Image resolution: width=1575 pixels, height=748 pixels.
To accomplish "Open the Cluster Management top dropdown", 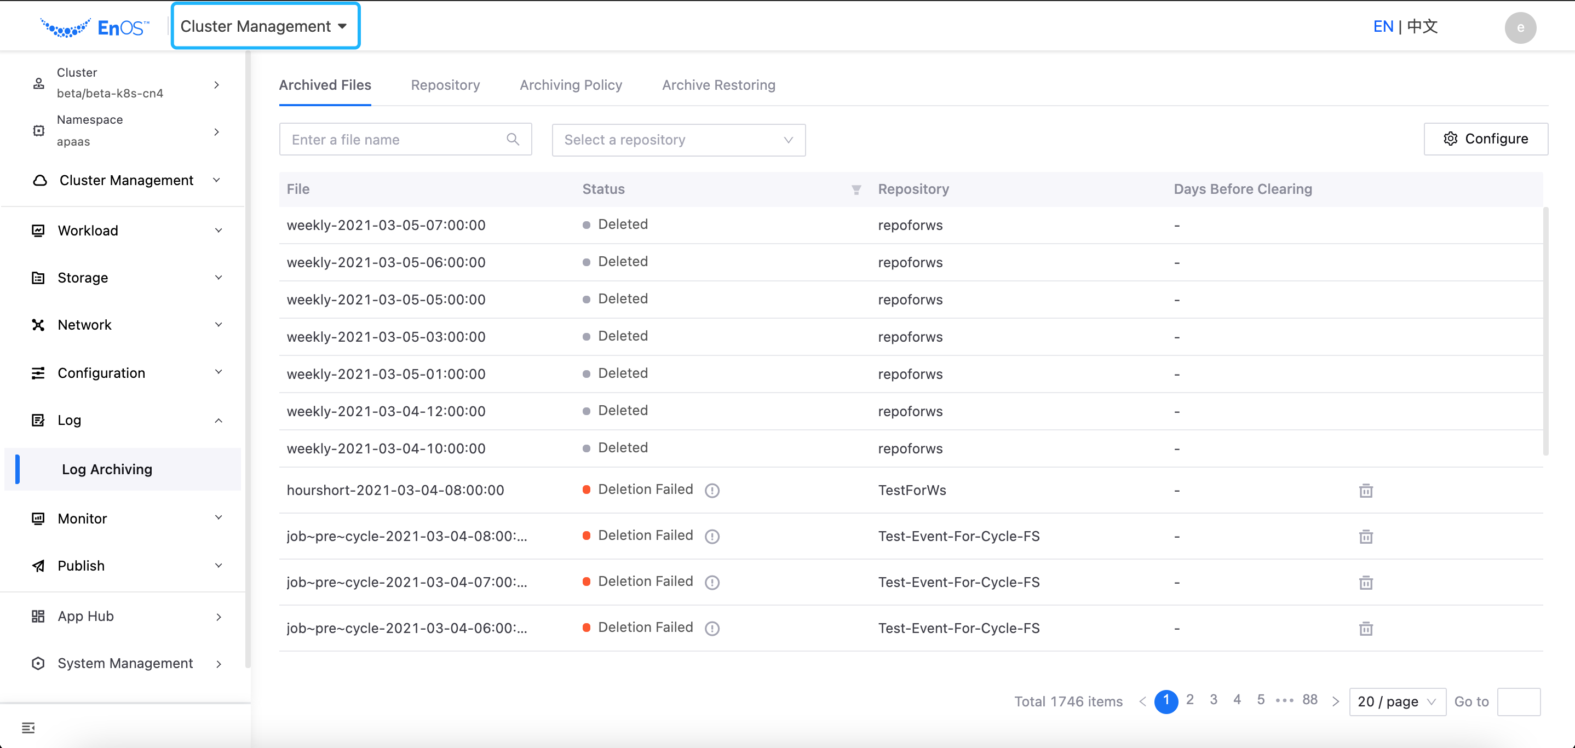I will [x=265, y=26].
